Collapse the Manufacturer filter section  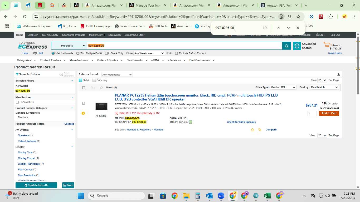coord(72,97)
